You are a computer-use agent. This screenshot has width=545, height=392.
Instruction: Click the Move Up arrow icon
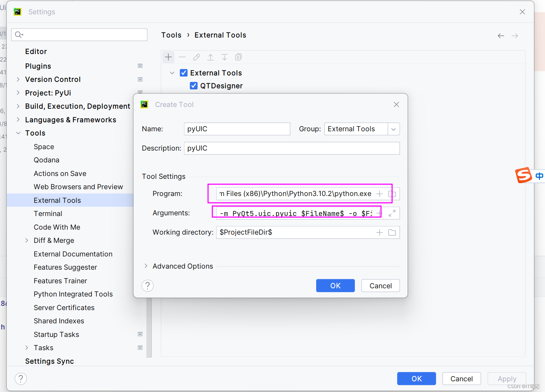(211, 57)
